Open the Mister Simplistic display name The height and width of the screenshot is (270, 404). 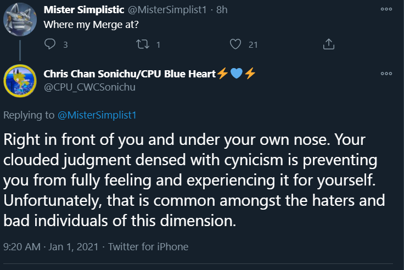(84, 10)
